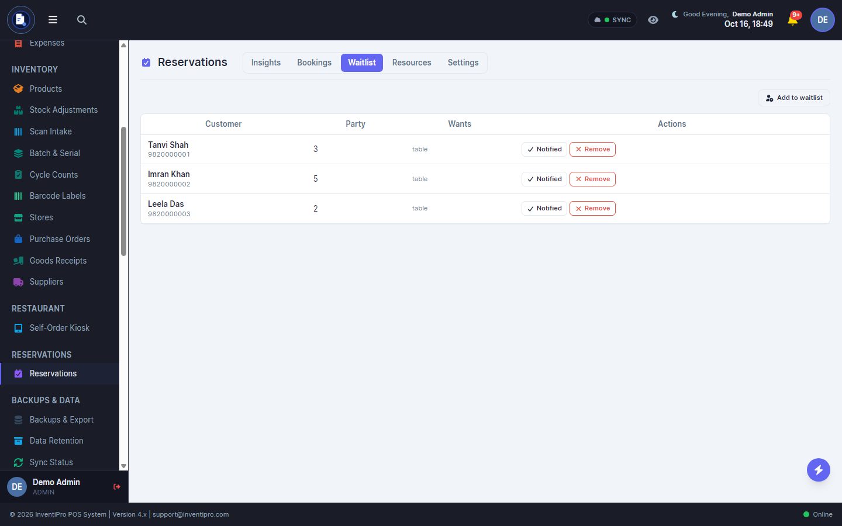The width and height of the screenshot is (842, 526).
Task: Toggle the hamburger sidebar menu
Action: (53, 20)
